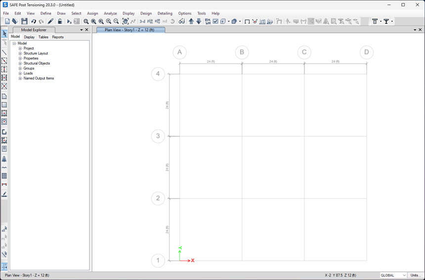Click the eyeglasses perspective toggle icon
The height and width of the screenshot is (280, 425).
(x=181, y=21)
